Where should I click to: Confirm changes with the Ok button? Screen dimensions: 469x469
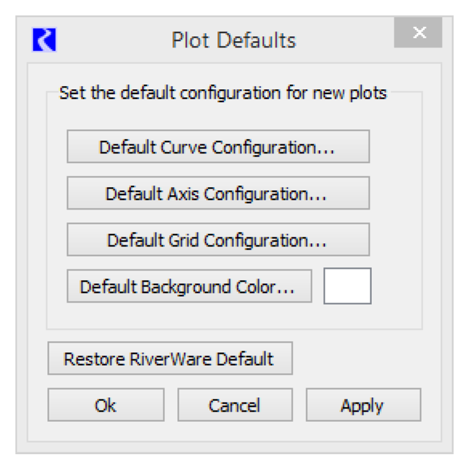(x=105, y=405)
